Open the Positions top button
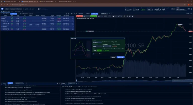The height and width of the screenshot is (105, 193). pyautogui.click(x=13, y=9)
